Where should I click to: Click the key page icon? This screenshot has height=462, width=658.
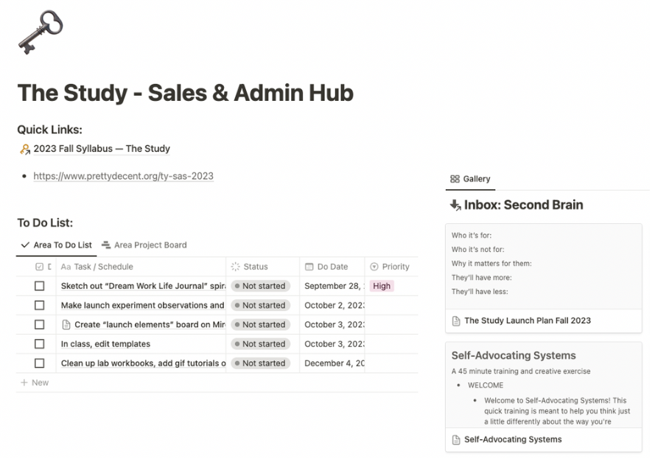(x=41, y=32)
